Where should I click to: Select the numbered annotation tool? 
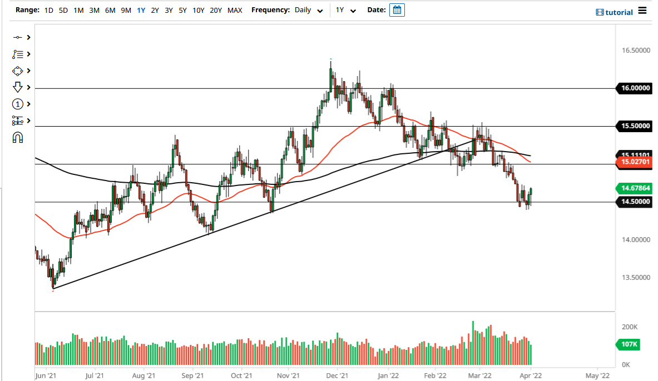click(17, 104)
